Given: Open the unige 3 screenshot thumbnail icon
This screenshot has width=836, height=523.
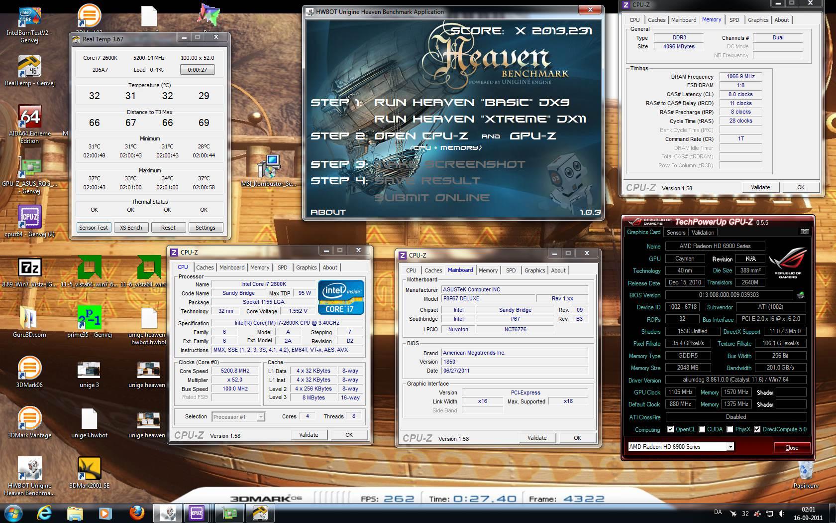Looking at the screenshot, I should point(90,374).
